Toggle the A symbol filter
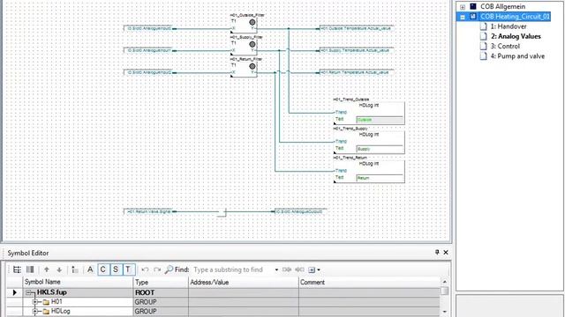565x317 pixels. click(x=90, y=269)
